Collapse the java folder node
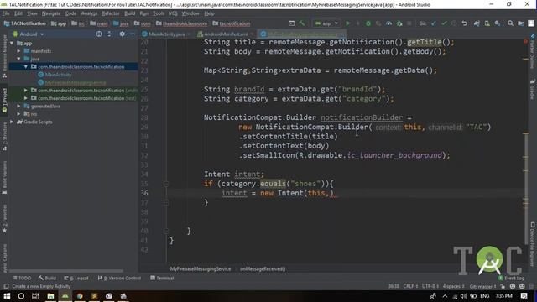The image size is (537, 302). pos(18,59)
